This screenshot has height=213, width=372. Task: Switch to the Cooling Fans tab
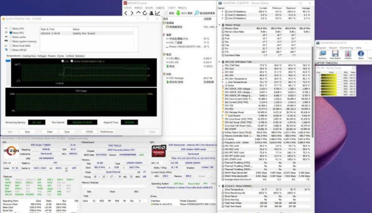pyautogui.click(x=29, y=56)
